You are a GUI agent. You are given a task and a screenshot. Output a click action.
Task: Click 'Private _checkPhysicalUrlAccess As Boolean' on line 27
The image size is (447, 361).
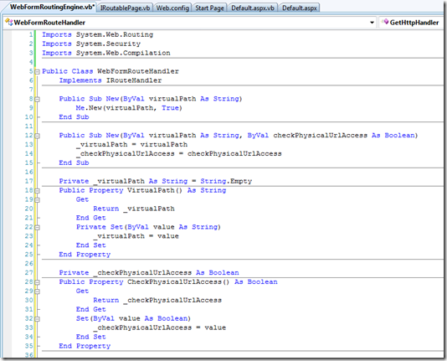(149, 272)
